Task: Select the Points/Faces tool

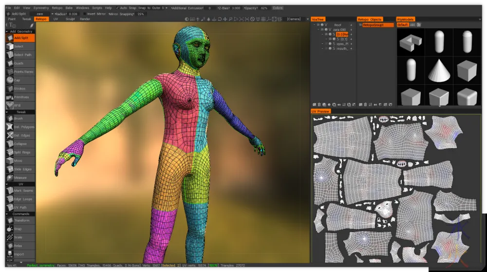Action: 20,72
